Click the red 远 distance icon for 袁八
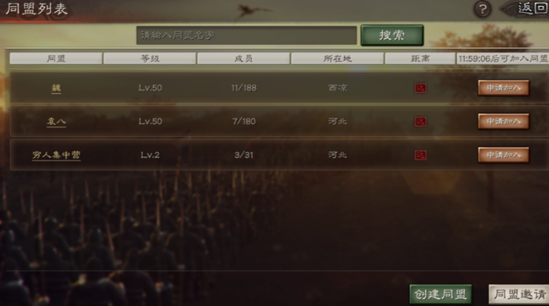 [x=420, y=122]
